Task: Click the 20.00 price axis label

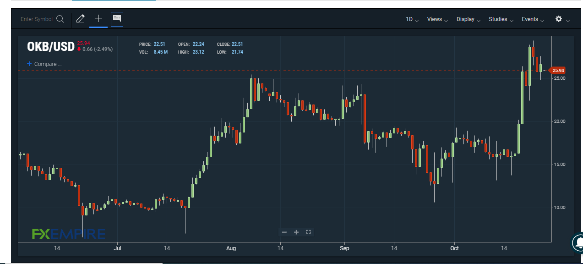Action: [560, 121]
